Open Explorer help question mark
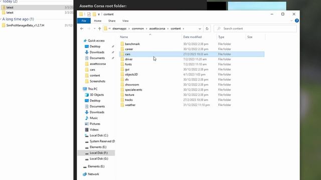The width and height of the screenshot is (321, 180). 296,20
